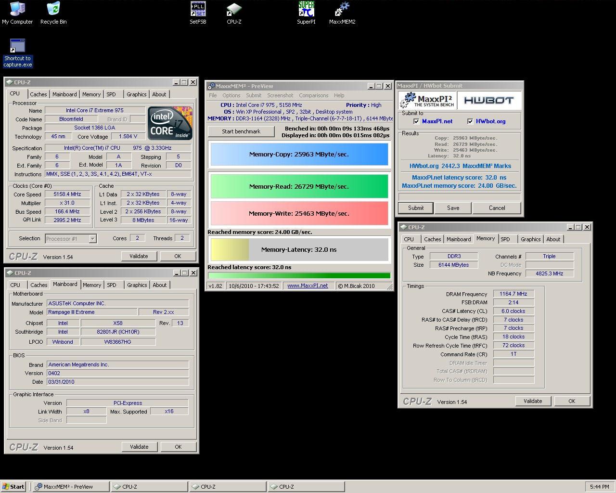616x493 pixels.
Task: Click Validate in the CPU-Z processor window
Action: click(x=139, y=256)
